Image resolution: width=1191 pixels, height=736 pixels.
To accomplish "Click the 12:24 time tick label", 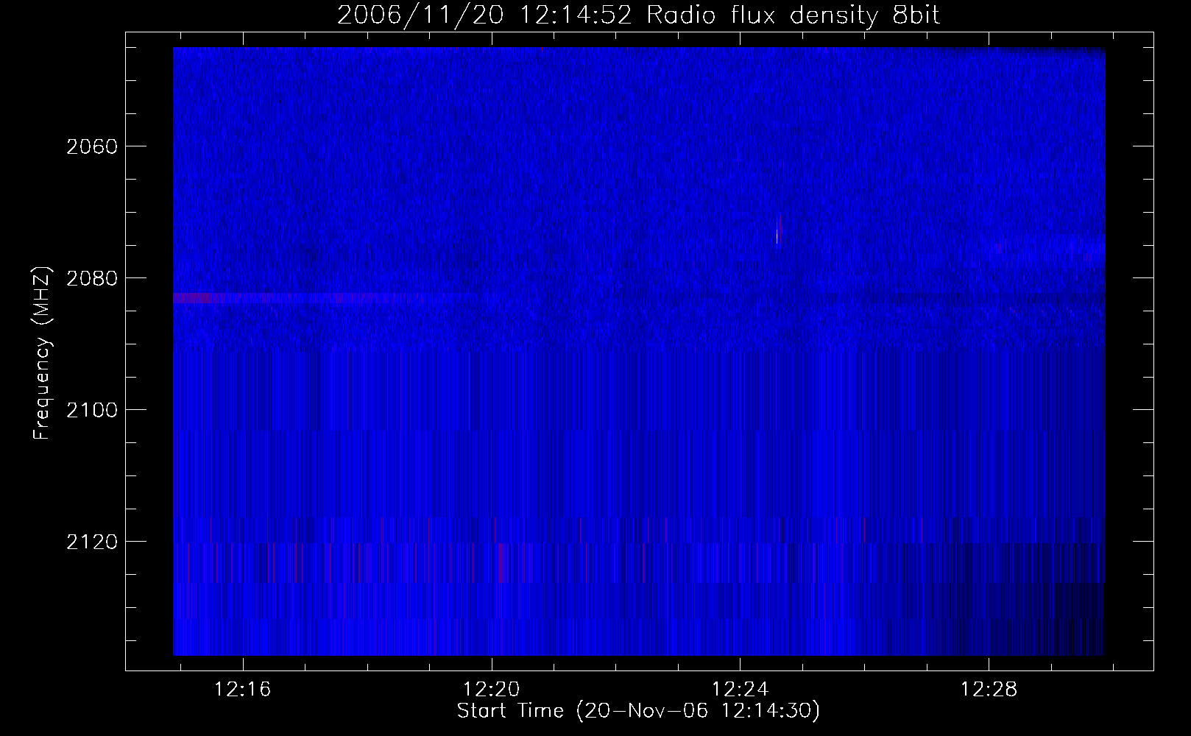I will point(741,690).
